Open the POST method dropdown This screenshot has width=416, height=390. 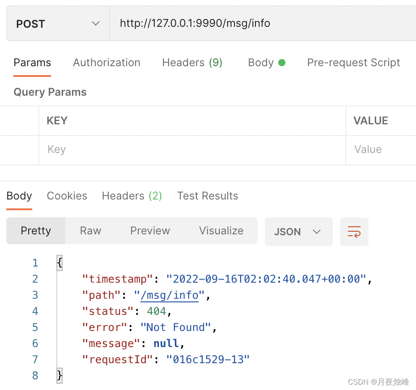point(58,24)
